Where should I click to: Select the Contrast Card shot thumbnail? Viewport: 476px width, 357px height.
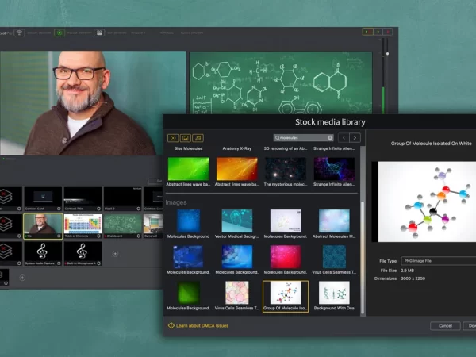coord(43,199)
